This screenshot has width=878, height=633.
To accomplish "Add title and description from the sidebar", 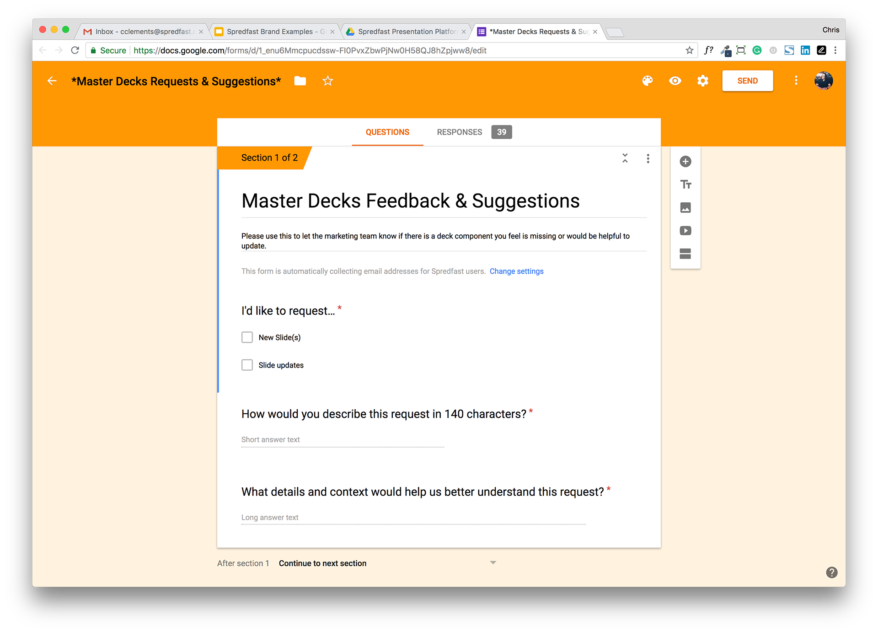I will [x=685, y=184].
